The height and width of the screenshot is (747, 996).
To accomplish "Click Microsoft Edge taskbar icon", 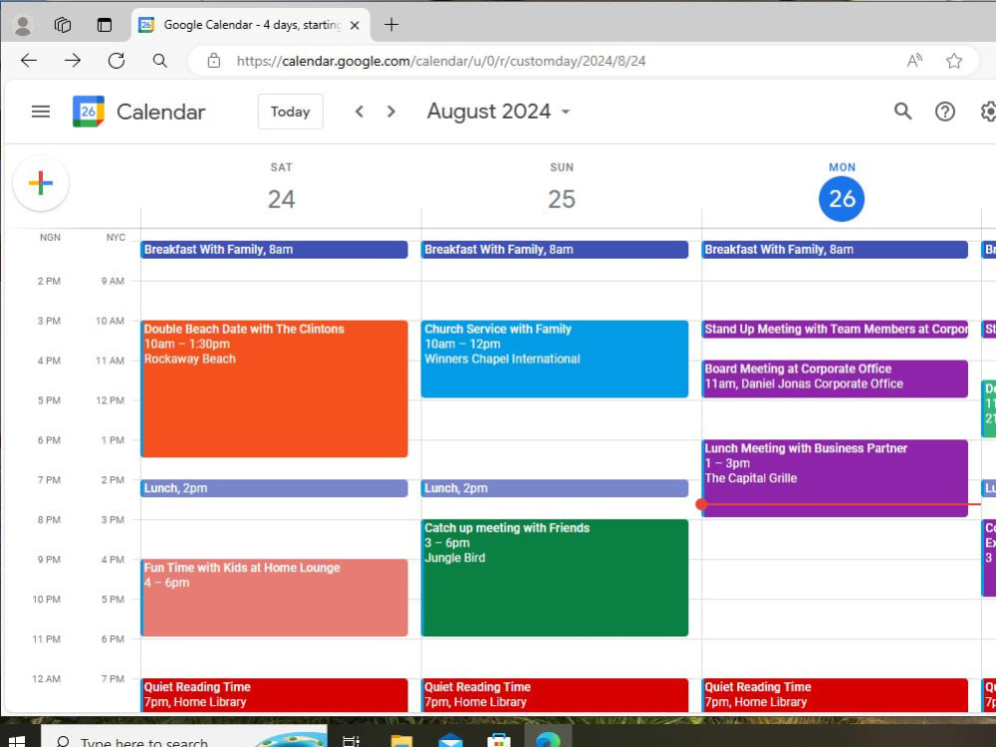I will (548, 739).
